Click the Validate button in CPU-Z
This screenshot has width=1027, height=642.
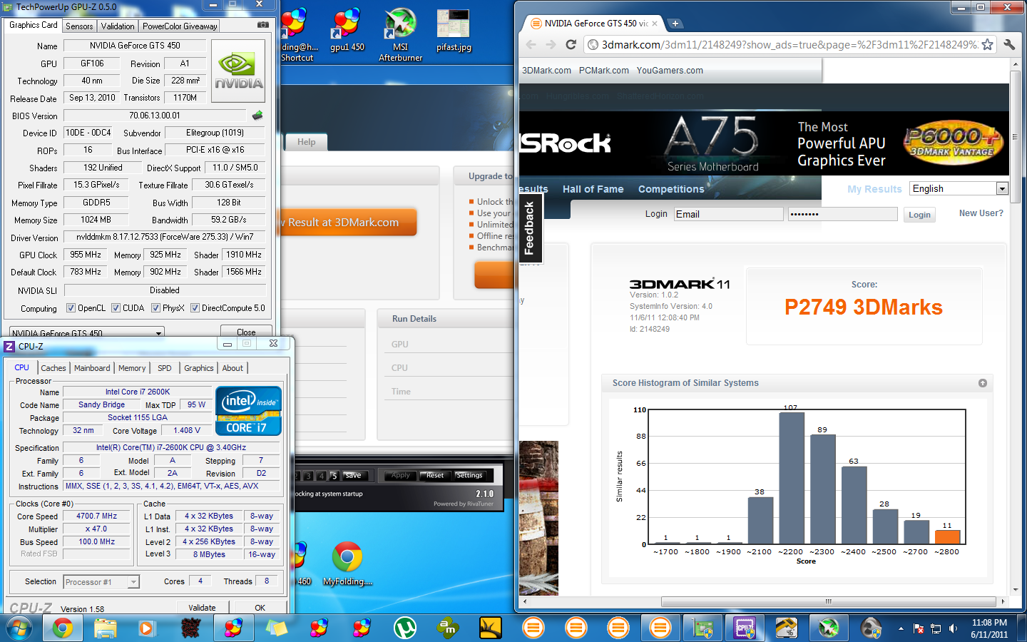coord(203,607)
